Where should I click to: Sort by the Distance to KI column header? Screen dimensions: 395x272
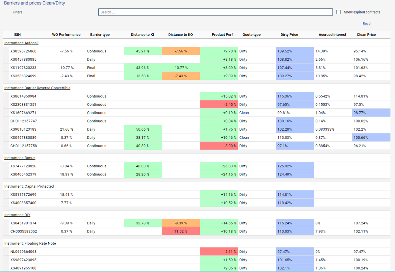pos(142,35)
